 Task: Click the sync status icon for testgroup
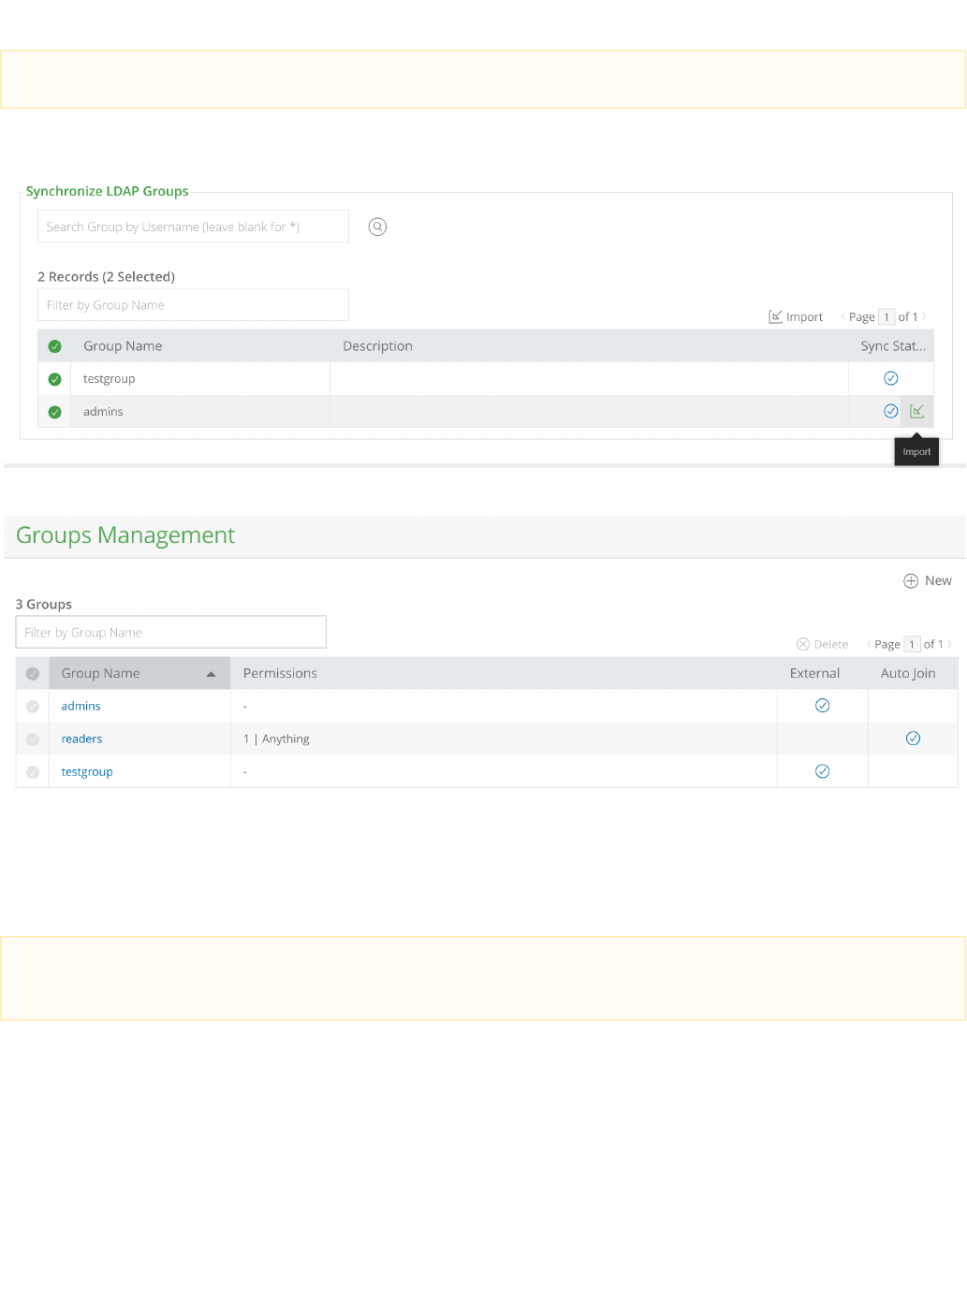[891, 378]
